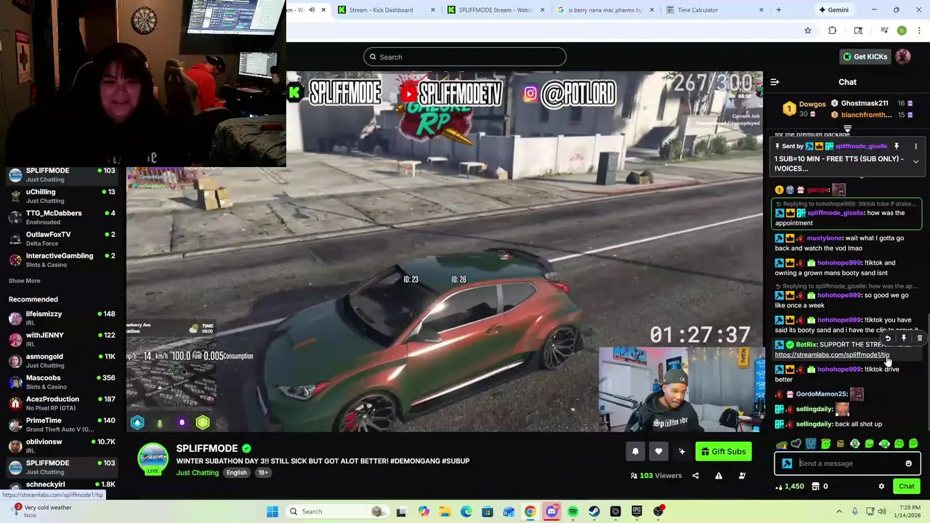
Task: Switch to the SPLIFFMODE Stream tab
Action: 496,10
